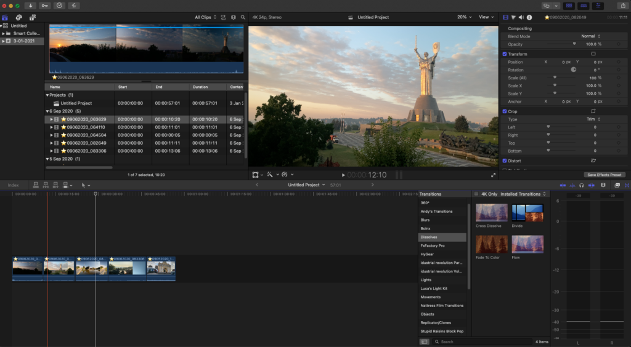The image size is (631, 347).
Task: Open the Keyword Editor key icon
Action: click(x=44, y=6)
